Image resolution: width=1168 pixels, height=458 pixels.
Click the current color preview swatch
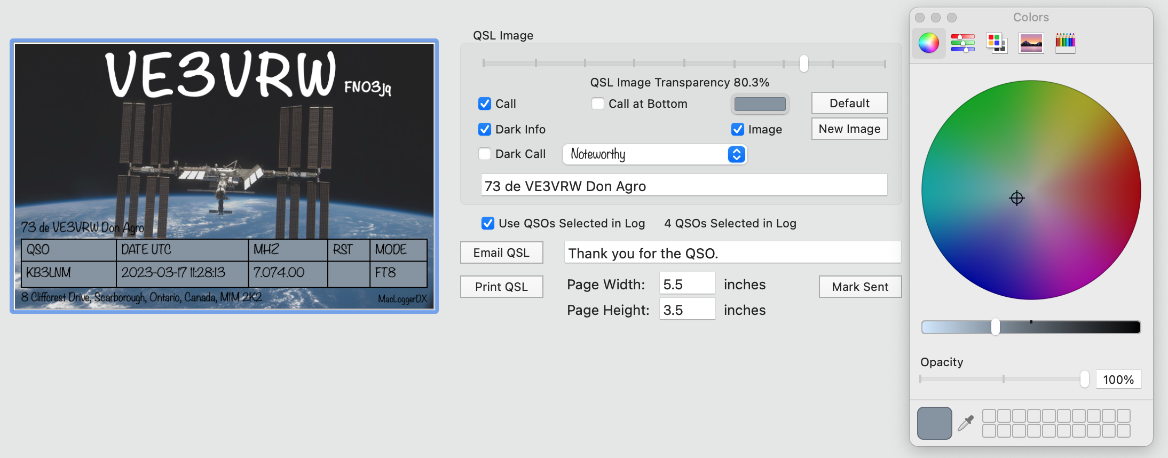point(934,423)
